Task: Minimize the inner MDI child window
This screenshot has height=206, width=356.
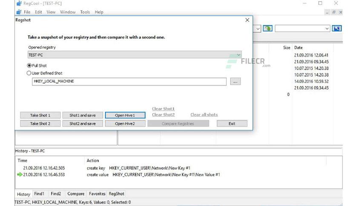Action: click(327, 12)
